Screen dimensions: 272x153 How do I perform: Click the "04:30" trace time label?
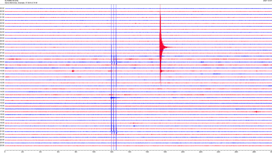[x=2, y=35]
